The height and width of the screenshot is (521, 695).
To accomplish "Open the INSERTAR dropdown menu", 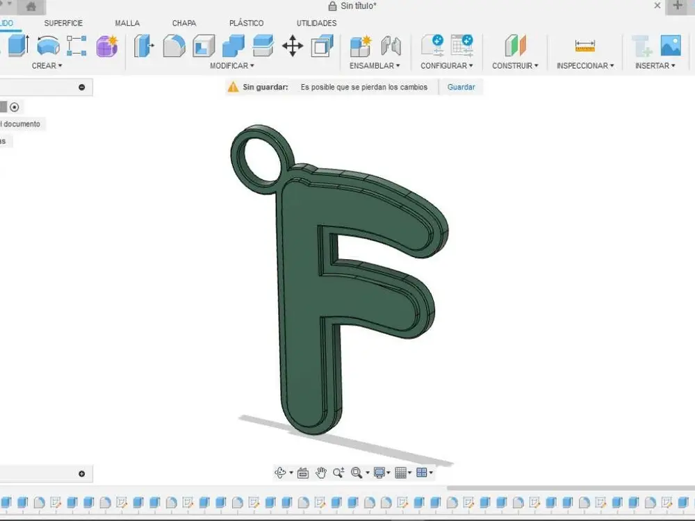I will pyautogui.click(x=655, y=65).
